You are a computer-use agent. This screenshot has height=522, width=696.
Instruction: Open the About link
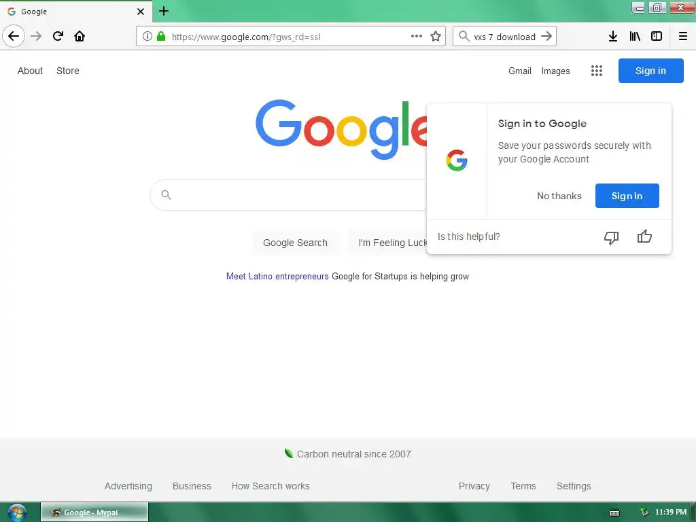point(30,71)
